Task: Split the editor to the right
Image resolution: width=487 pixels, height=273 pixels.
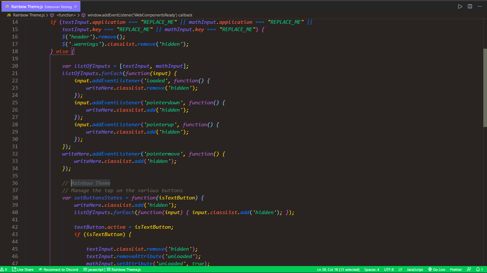Action: click(x=470, y=6)
